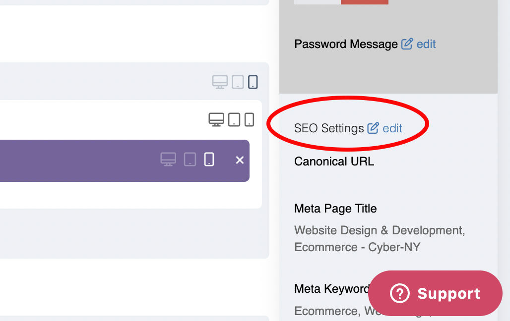
Task: Toggle the highlighted mobile visibility in top gray toolbar
Action: point(253,82)
